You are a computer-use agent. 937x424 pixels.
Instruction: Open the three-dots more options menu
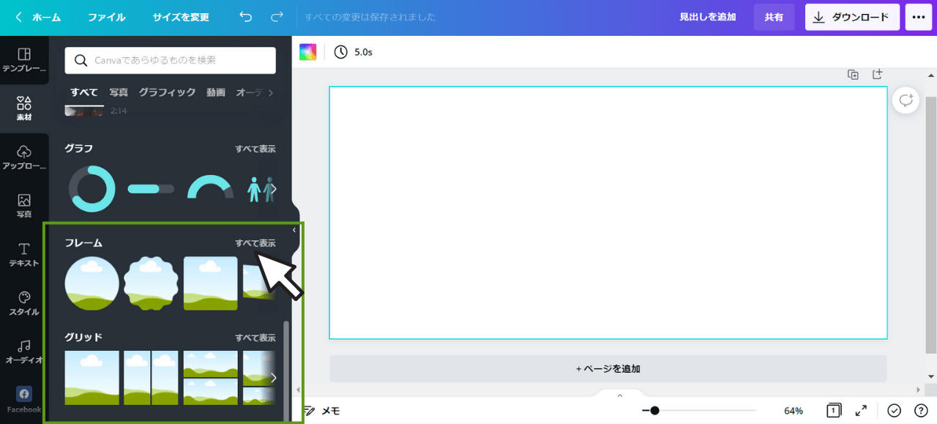(x=919, y=17)
